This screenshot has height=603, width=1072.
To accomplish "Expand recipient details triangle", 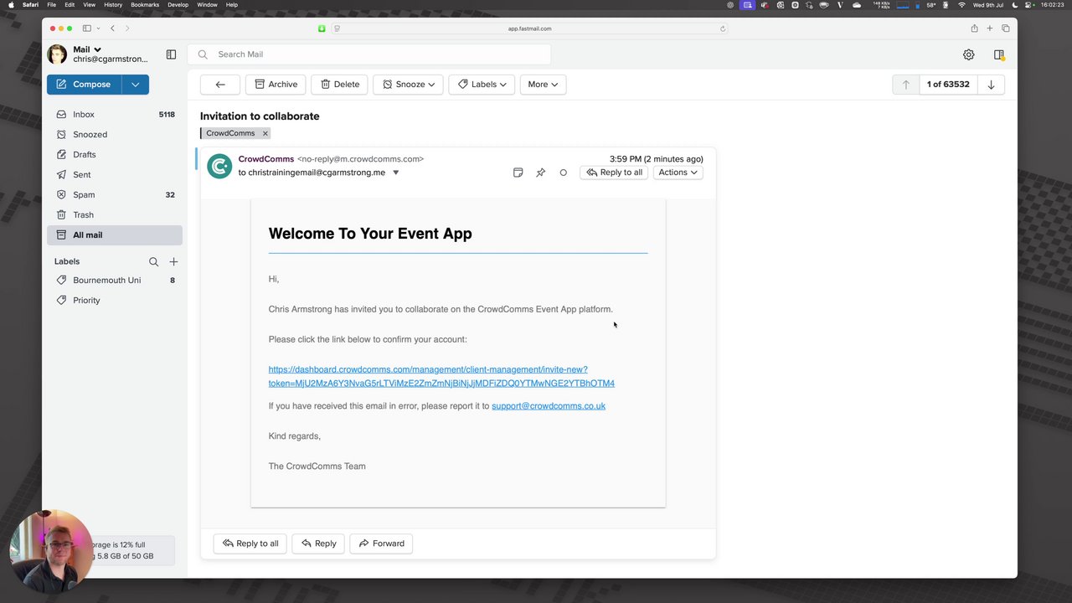I will [x=396, y=173].
